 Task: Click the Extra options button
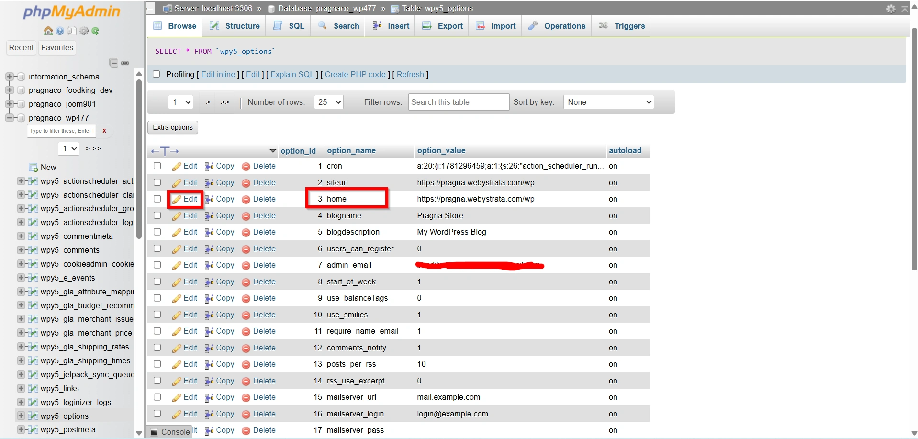(x=173, y=127)
